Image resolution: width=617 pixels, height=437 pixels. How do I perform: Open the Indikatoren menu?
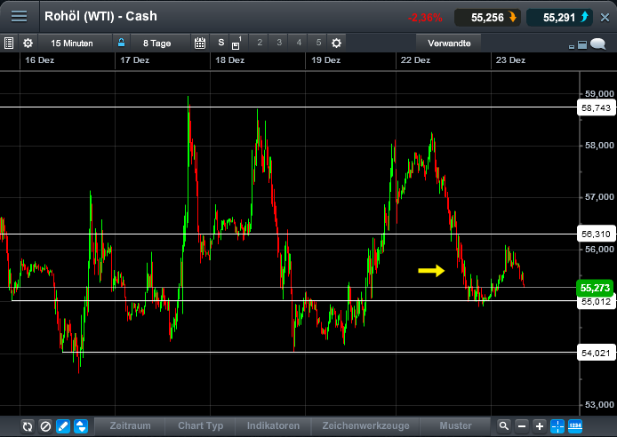pyautogui.click(x=273, y=426)
